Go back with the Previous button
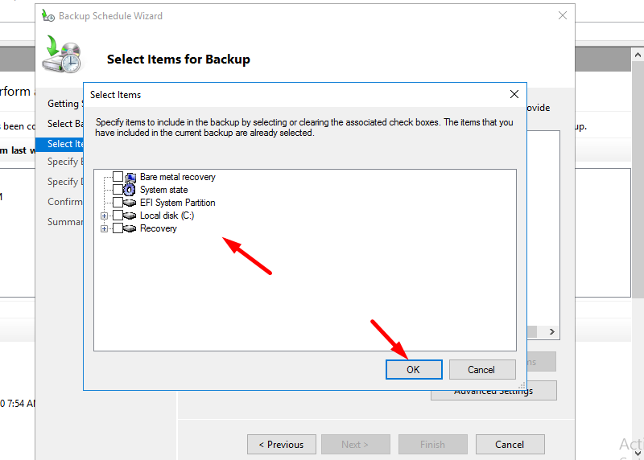 pos(281,444)
